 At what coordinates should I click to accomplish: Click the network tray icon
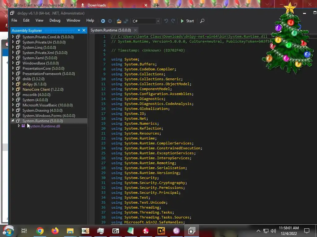tap(266, 231)
